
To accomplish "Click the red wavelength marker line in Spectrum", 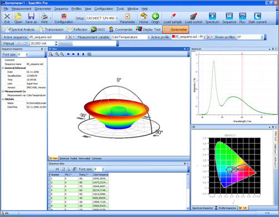I will (x=242, y=84).
